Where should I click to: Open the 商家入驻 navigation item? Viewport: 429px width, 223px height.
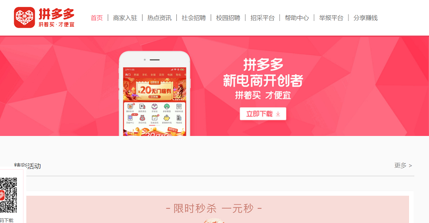click(125, 18)
